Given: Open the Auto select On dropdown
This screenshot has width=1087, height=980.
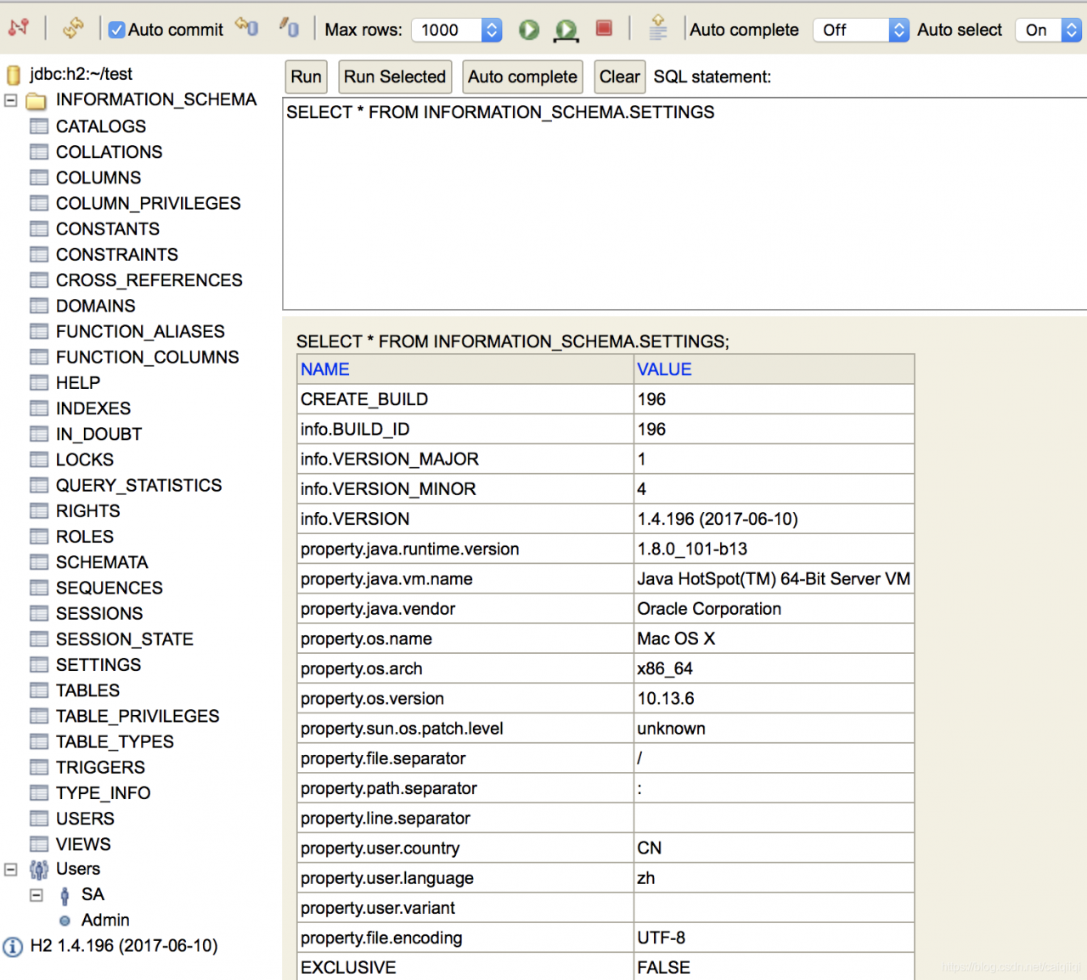Looking at the screenshot, I should [1049, 30].
